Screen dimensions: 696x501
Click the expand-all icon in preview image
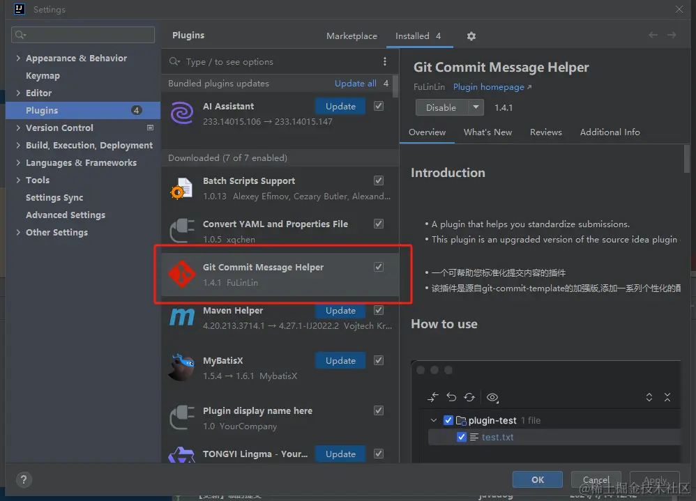(649, 397)
